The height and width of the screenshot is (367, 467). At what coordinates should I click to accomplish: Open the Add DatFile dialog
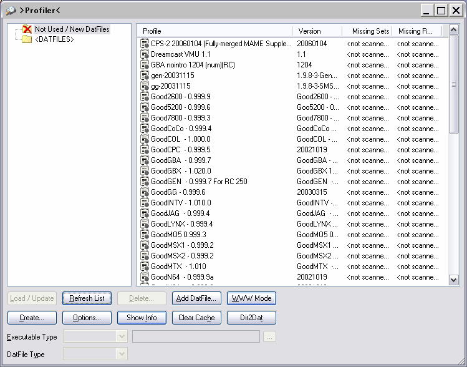pyautogui.click(x=196, y=298)
